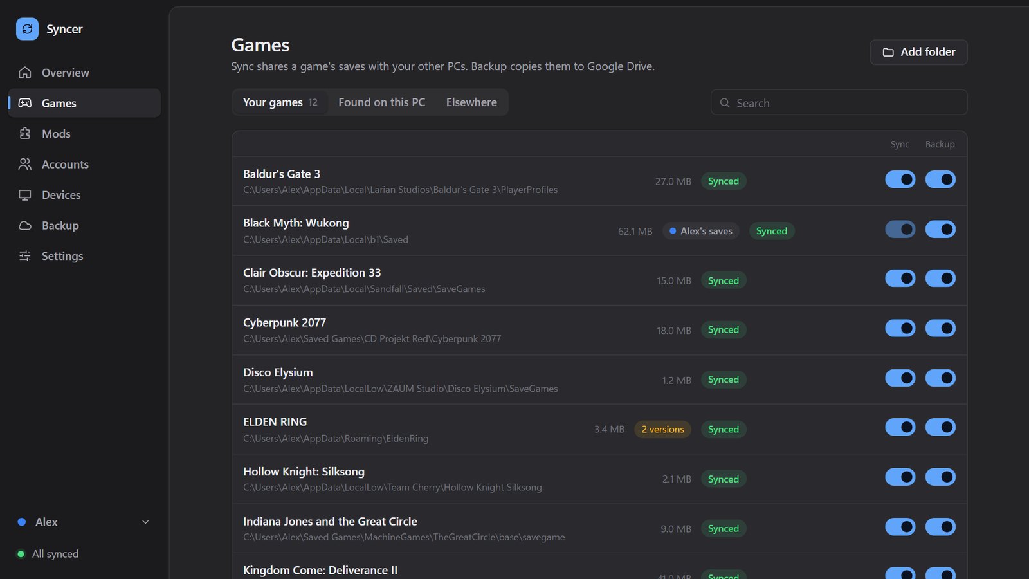Toggle Backup for Baldur's Gate 3
The height and width of the screenshot is (579, 1029).
click(940, 179)
